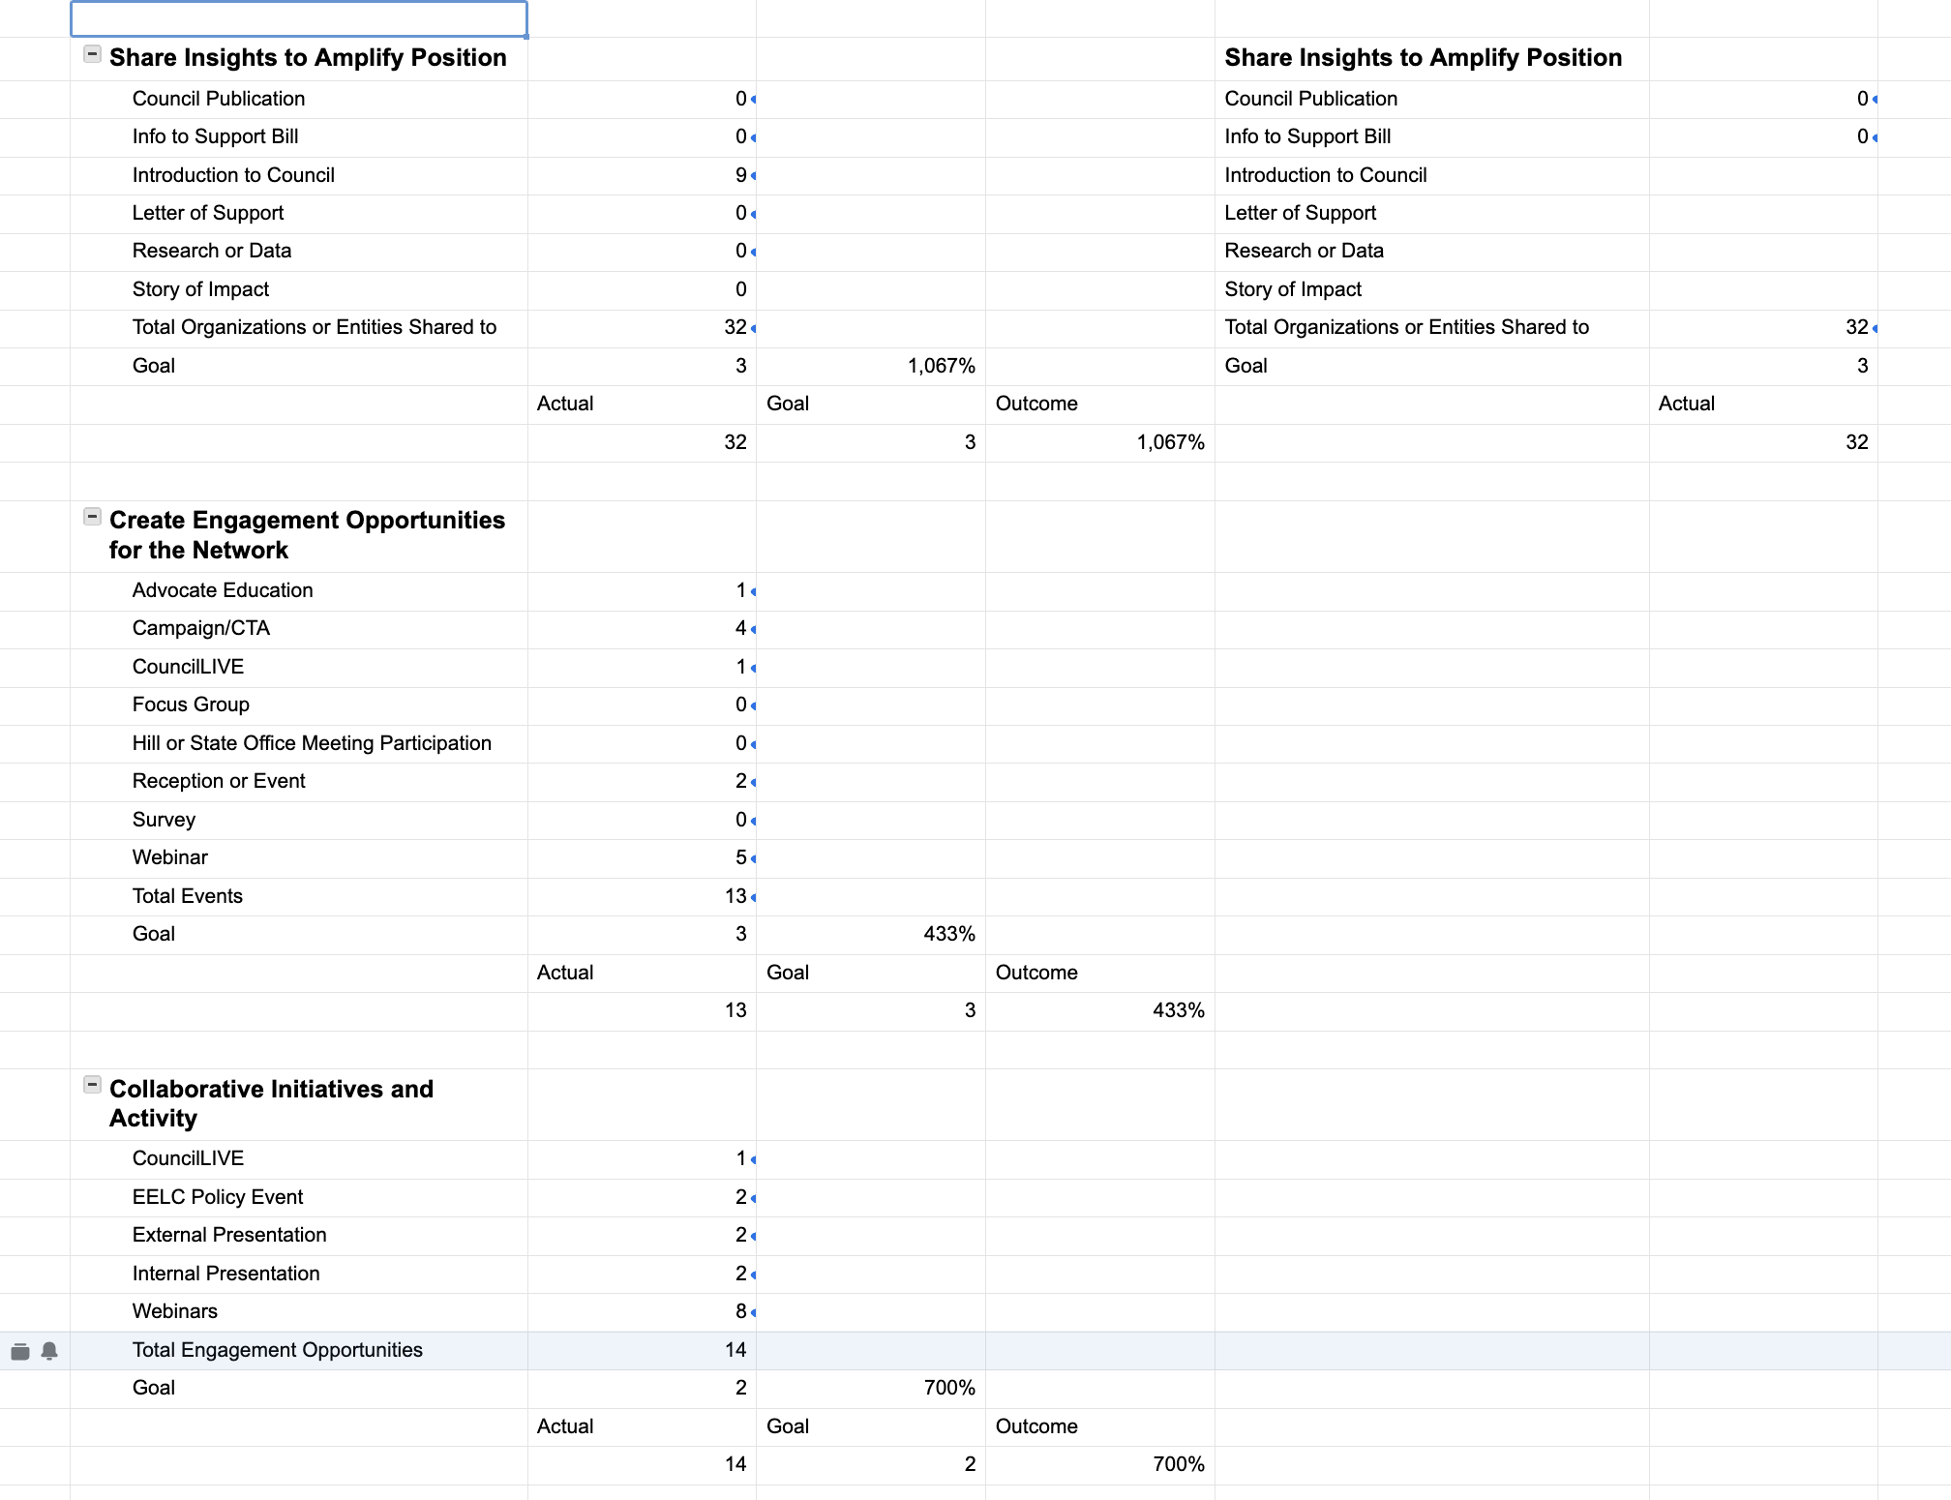Click the 700% value beside Goal row
This screenshot has height=1500, width=1951.
point(948,1388)
